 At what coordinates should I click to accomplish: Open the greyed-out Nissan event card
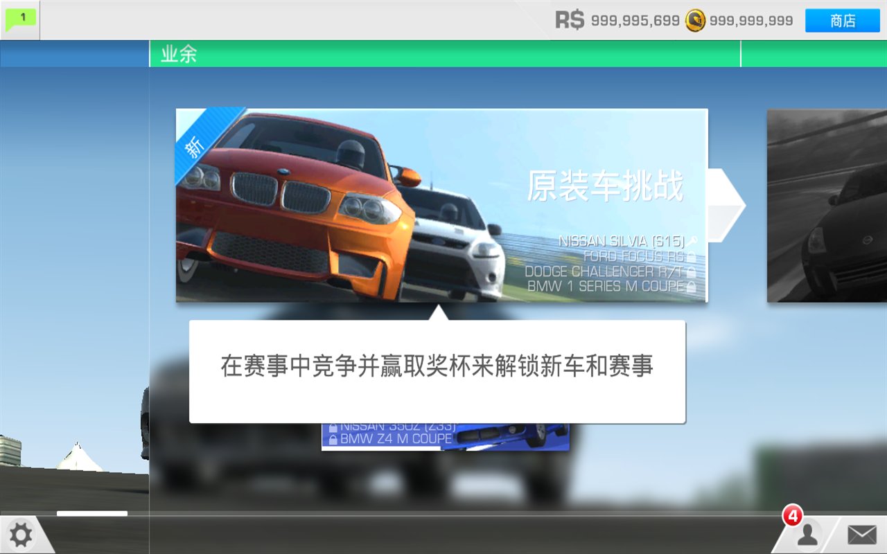[x=827, y=206]
